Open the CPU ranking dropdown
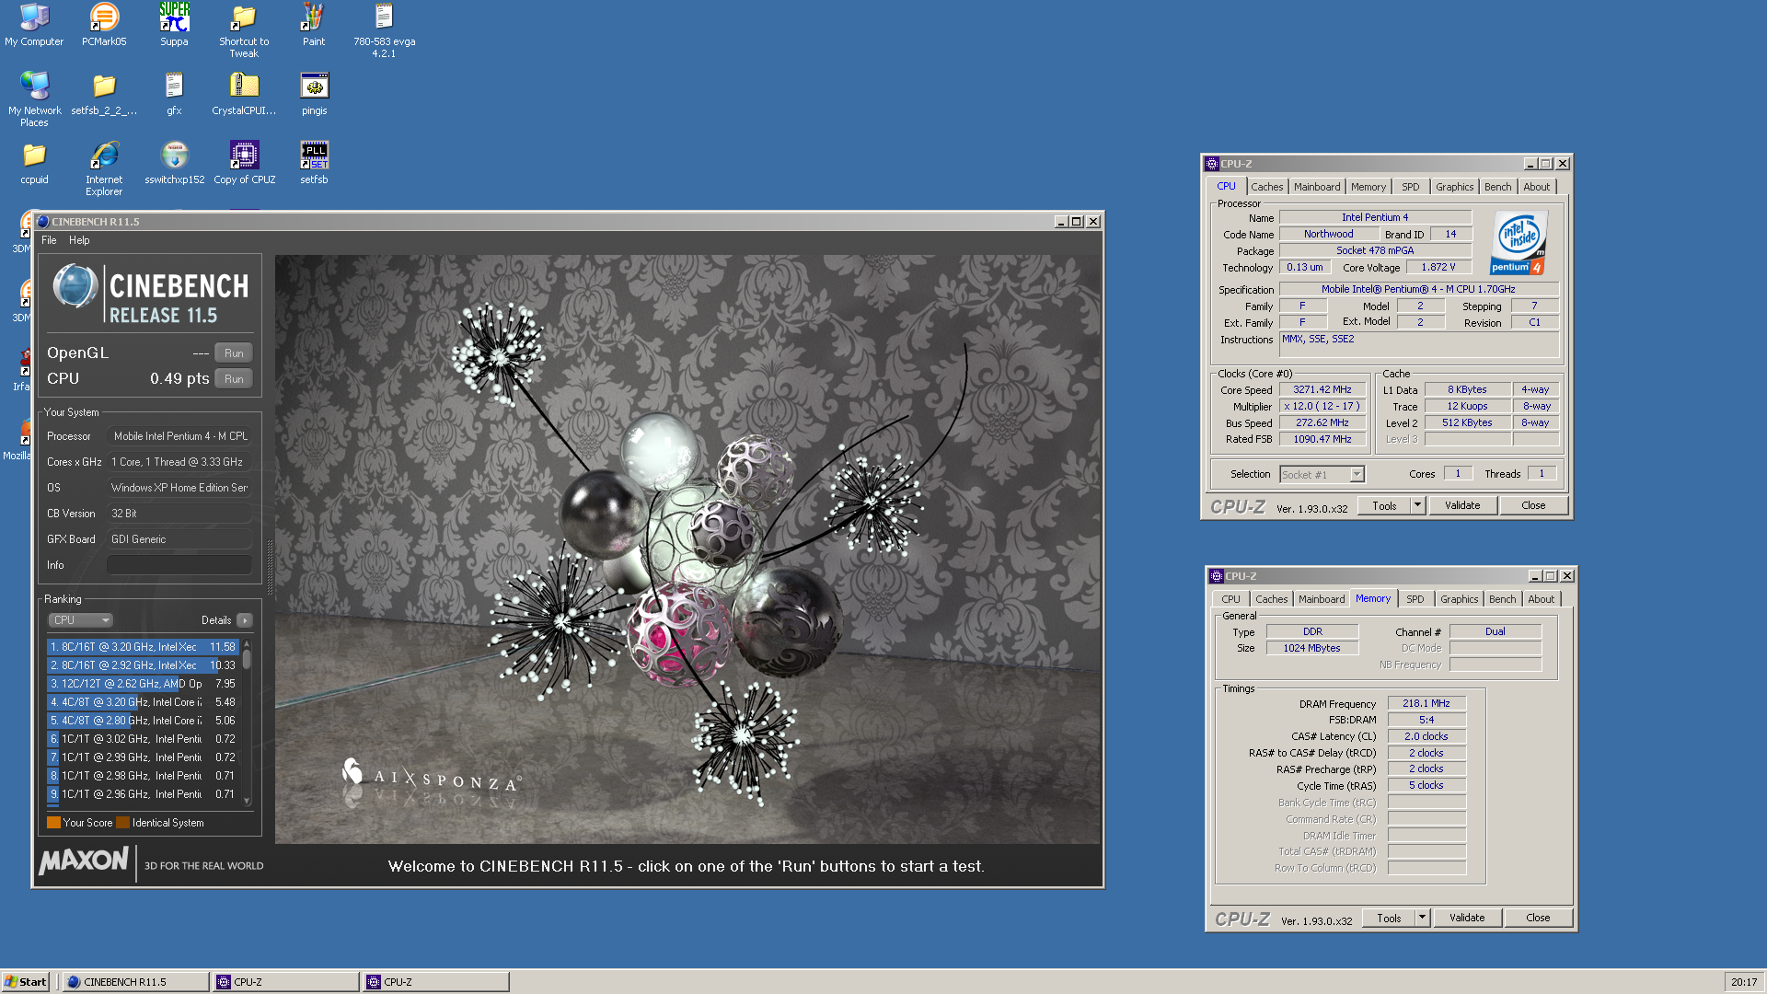The height and width of the screenshot is (994, 1767). [x=80, y=620]
